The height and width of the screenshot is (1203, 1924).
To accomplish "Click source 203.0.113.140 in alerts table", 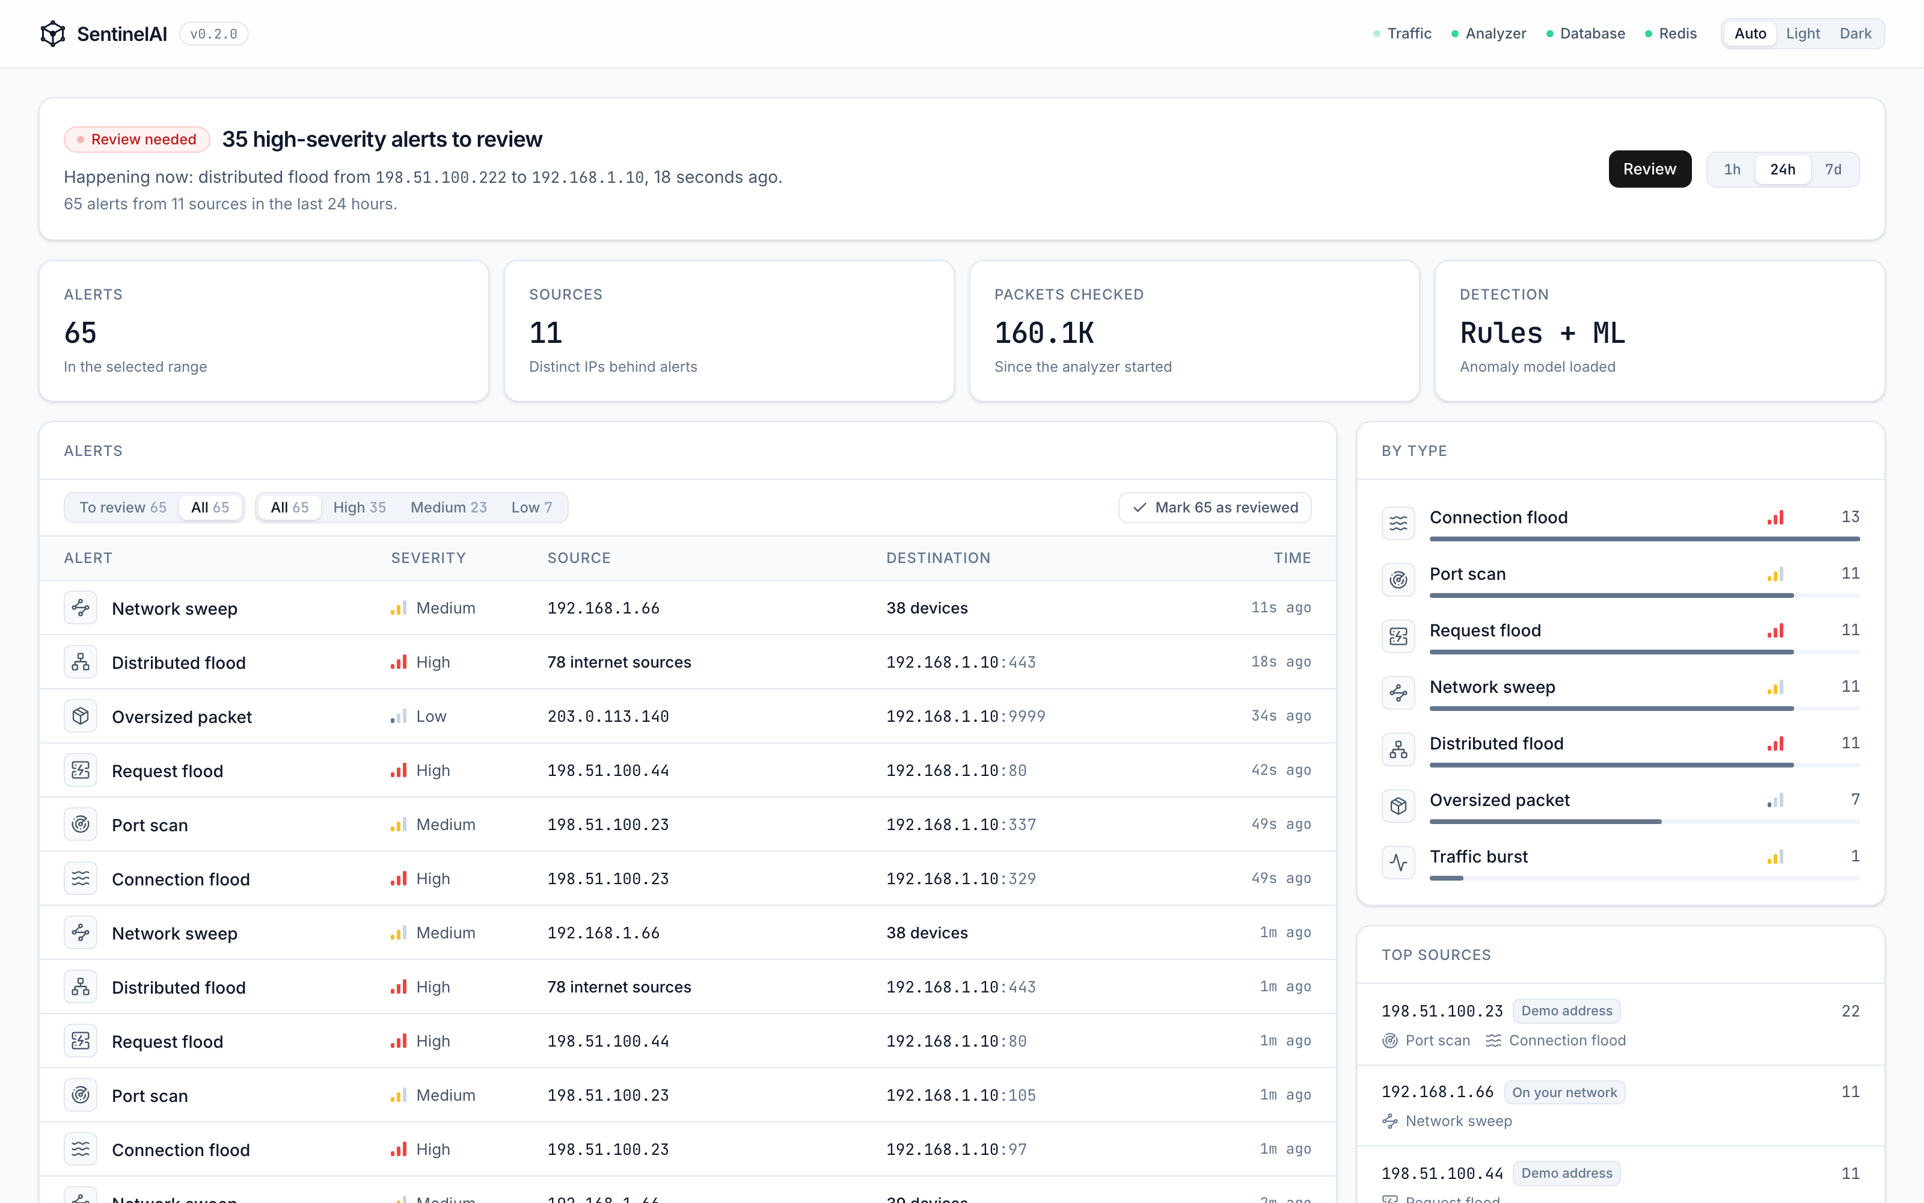I will (x=608, y=716).
